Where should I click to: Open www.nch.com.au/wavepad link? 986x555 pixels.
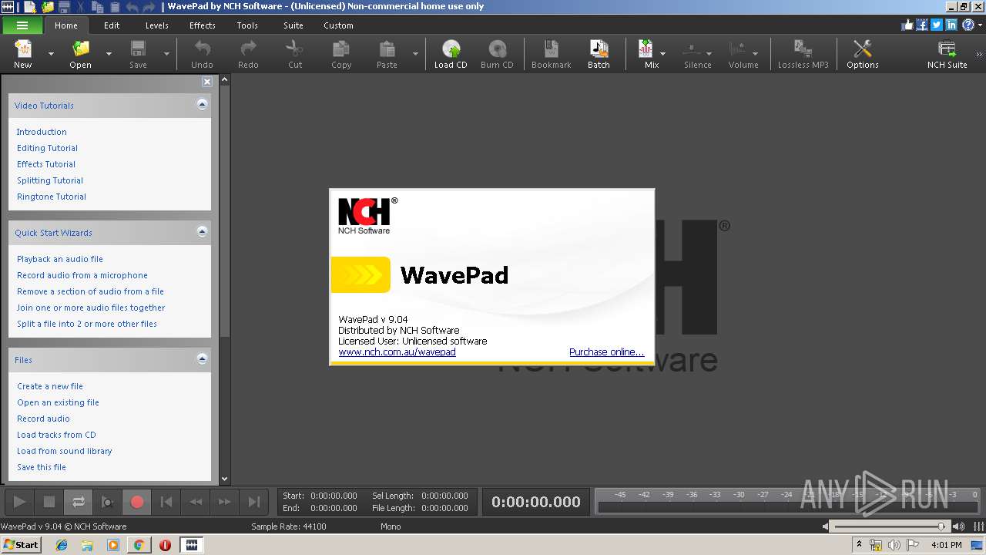[397, 352]
